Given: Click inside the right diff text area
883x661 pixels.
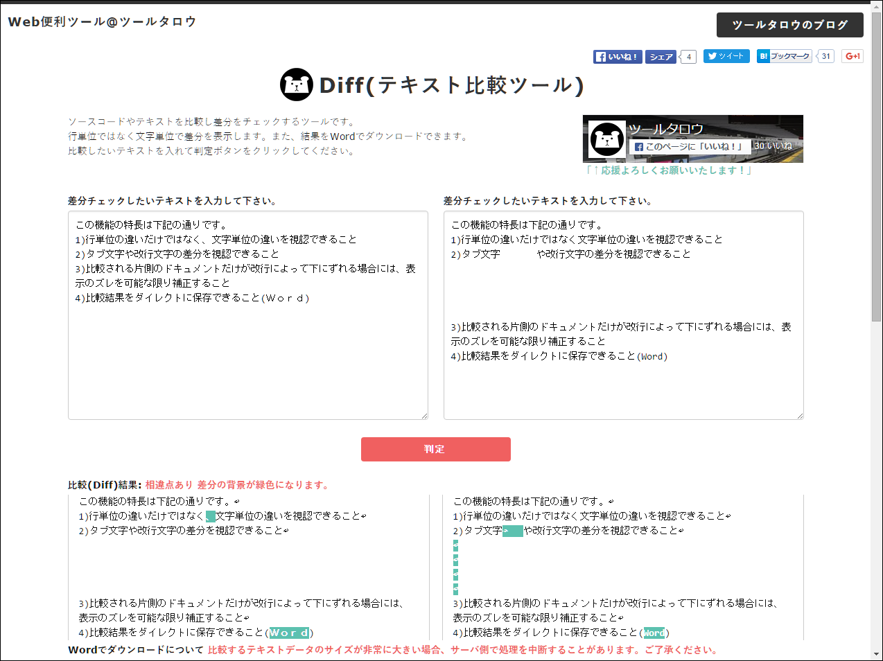Looking at the screenshot, I should click(623, 312).
